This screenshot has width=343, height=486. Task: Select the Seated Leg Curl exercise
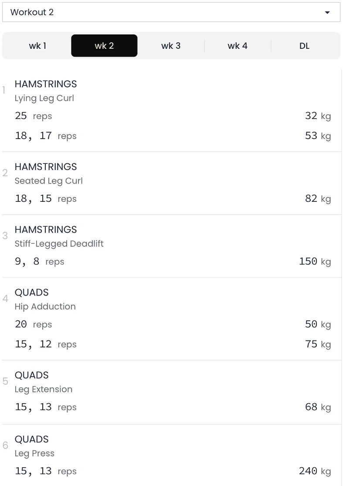click(48, 181)
